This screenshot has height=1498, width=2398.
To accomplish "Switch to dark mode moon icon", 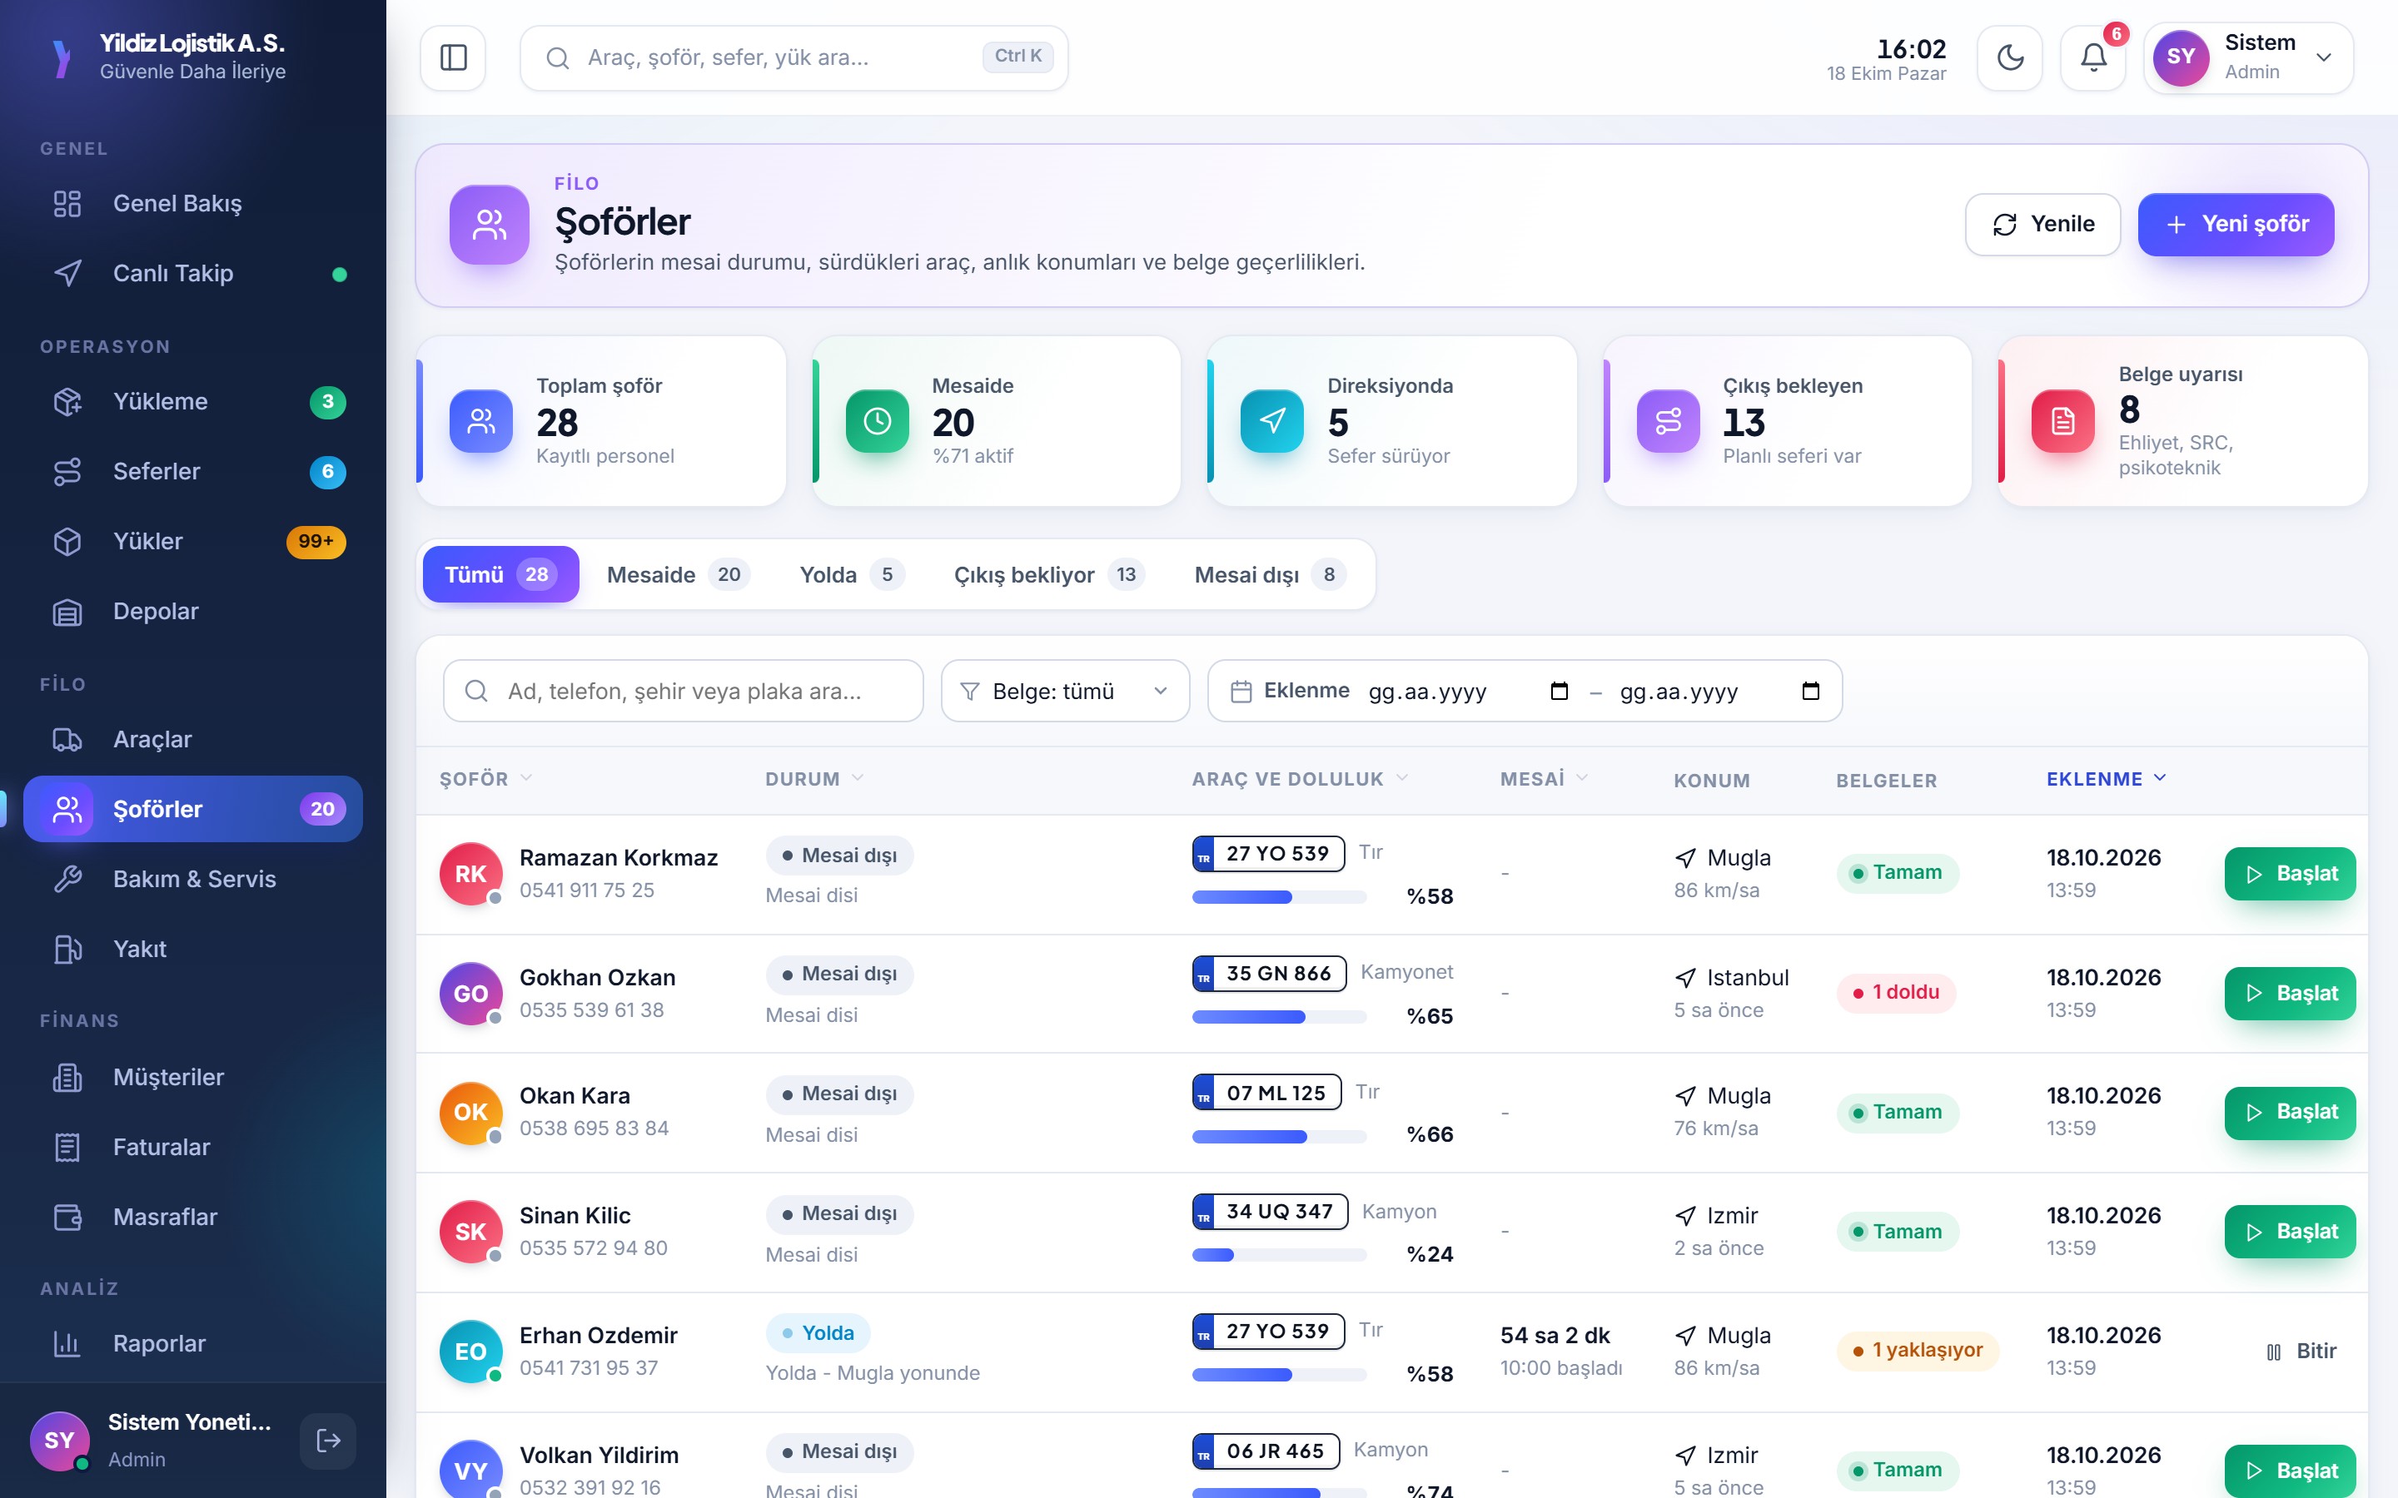I will coord(2009,57).
